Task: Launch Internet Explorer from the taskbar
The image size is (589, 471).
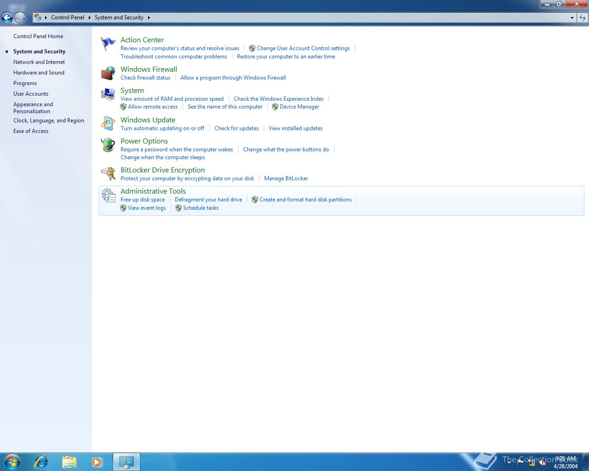Action: click(41, 462)
